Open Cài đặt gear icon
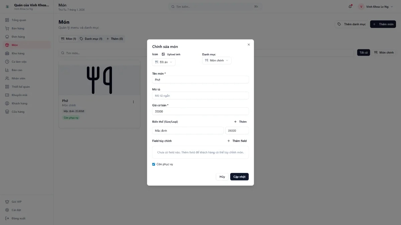401x225 pixels. (x=7, y=210)
